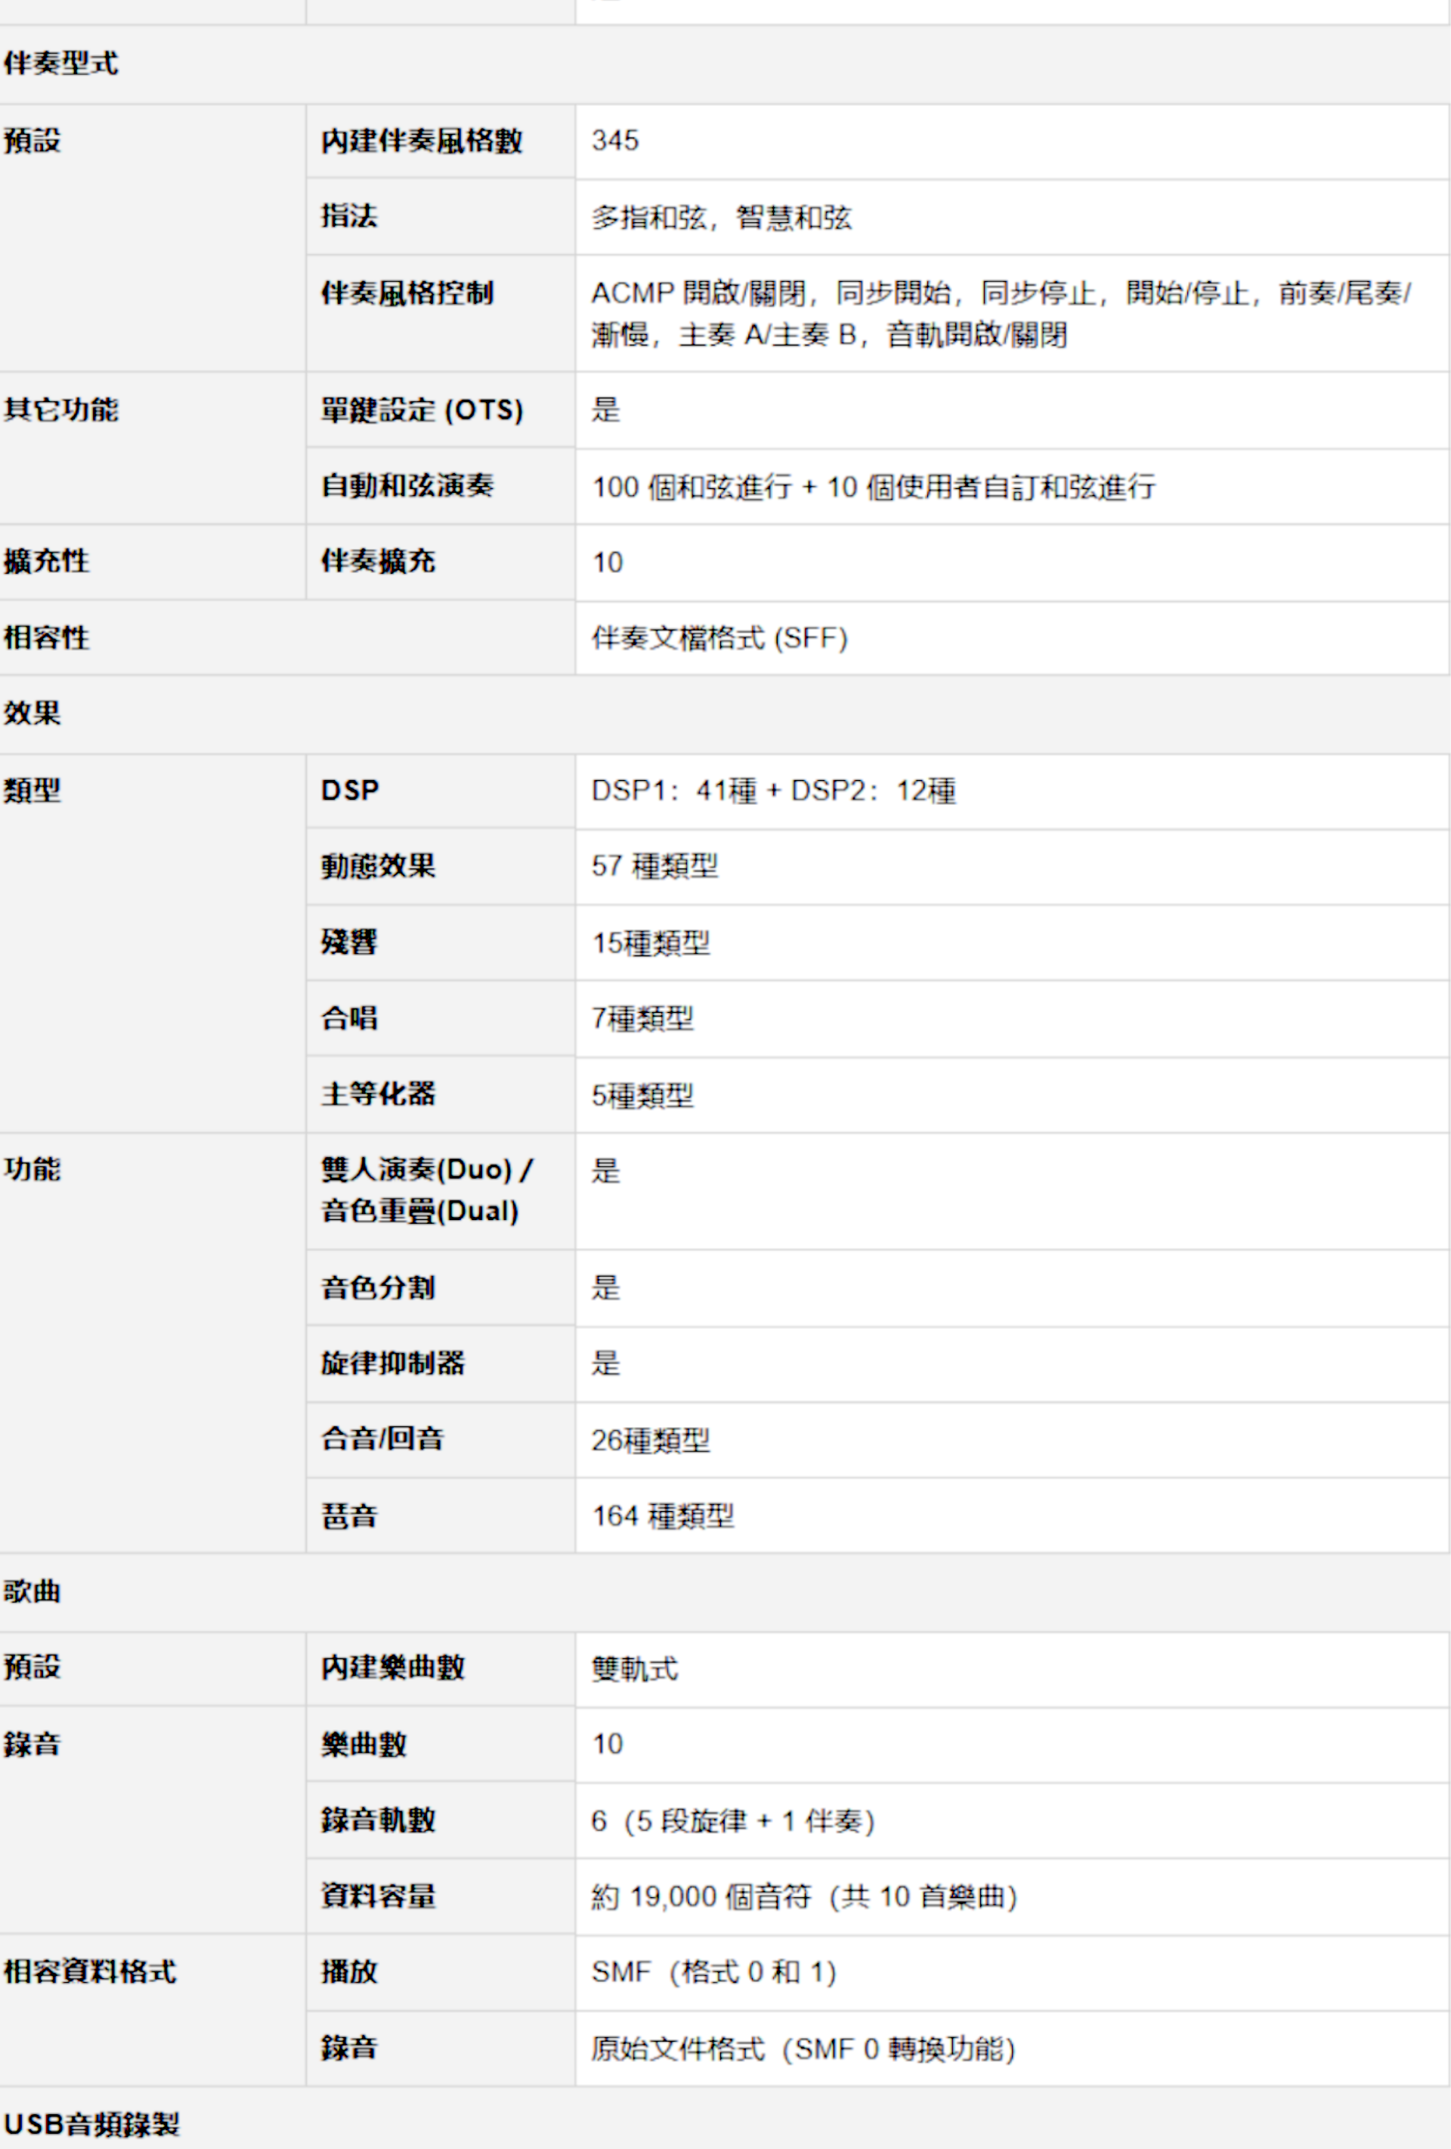Click the USB音頻錄製 section header
Viewport: 1451px width, 2149px height.
92,2123
